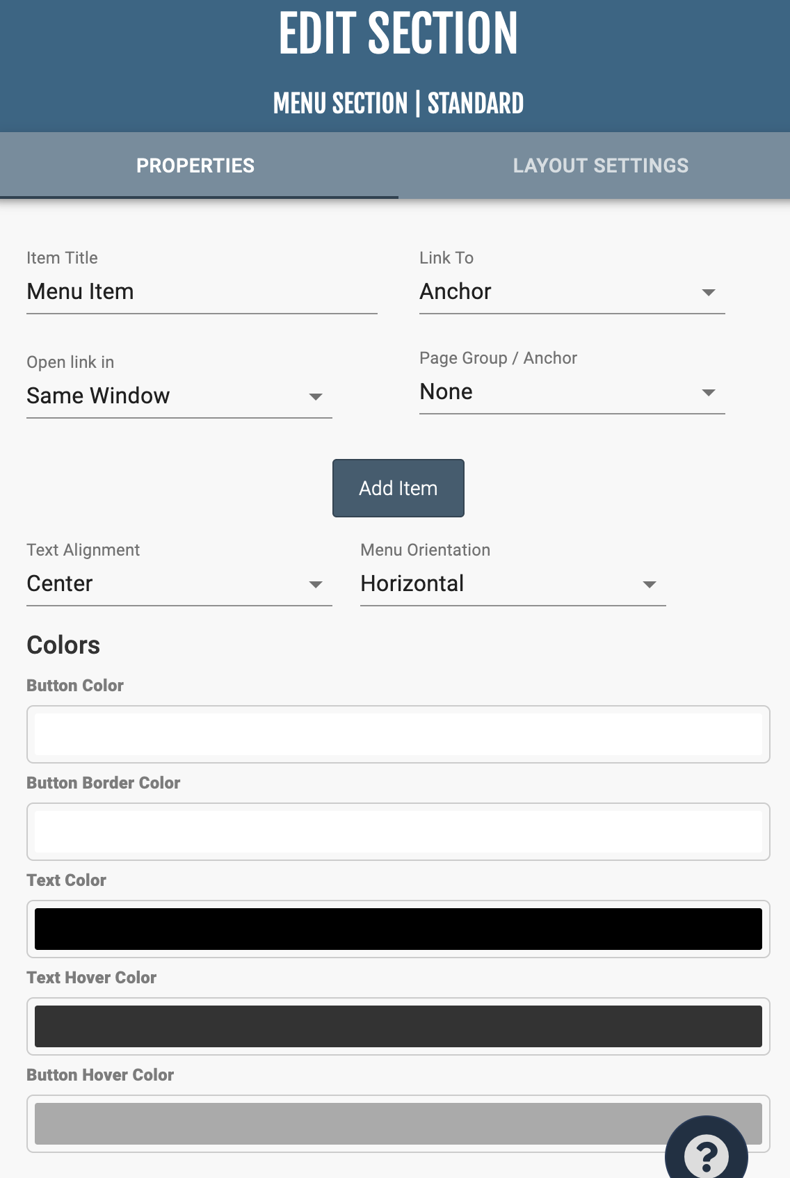
Task: Click the arrow beside None value
Action: 709,393
